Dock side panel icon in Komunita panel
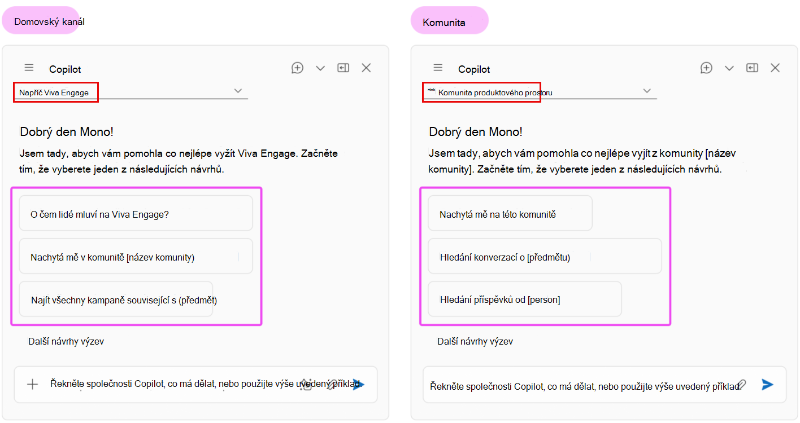 [752, 68]
